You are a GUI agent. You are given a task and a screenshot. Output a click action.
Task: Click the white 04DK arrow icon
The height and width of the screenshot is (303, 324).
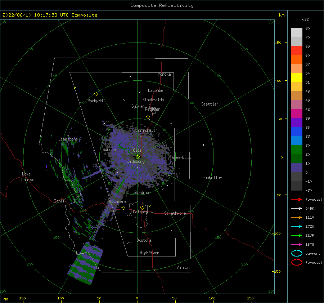point(297,208)
